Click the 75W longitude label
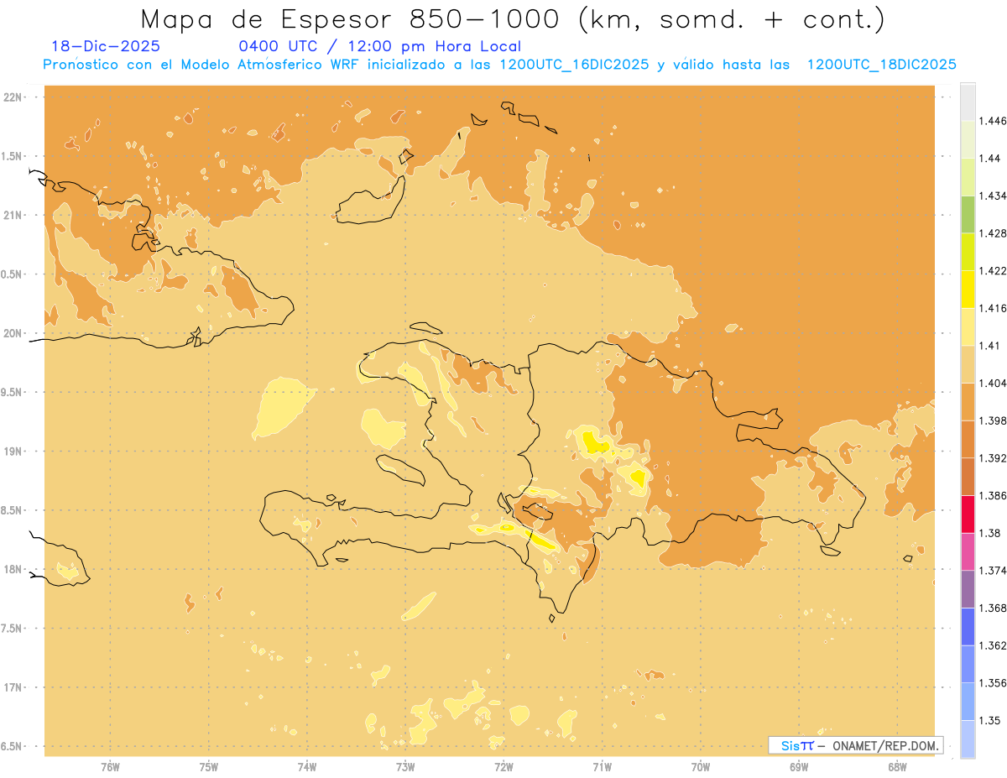1007x778 pixels. point(209,767)
